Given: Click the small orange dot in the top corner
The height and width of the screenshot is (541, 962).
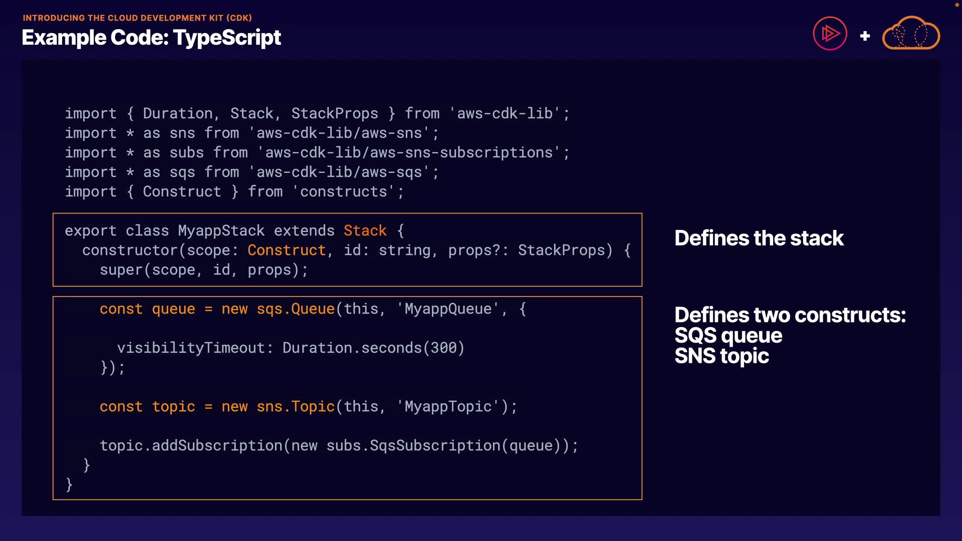Looking at the screenshot, I should [x=956, y=5].
